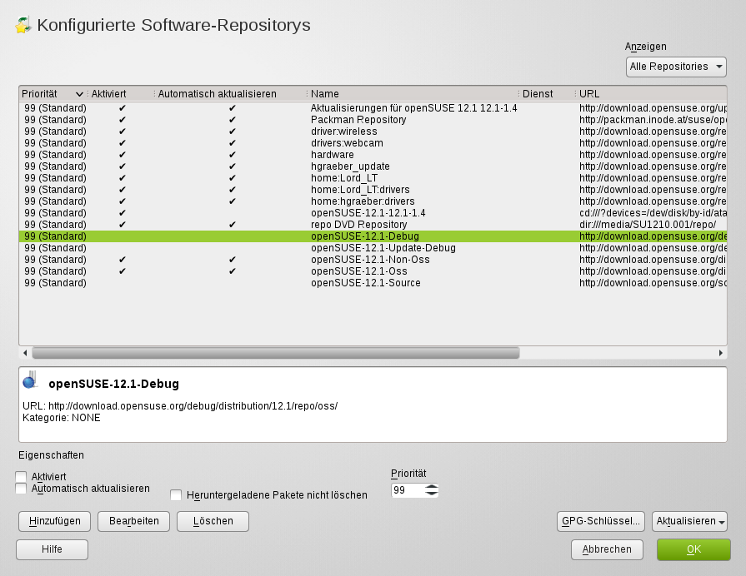
Task: Select the hgraeber_update repository row
Action: (x=373, y=166)
